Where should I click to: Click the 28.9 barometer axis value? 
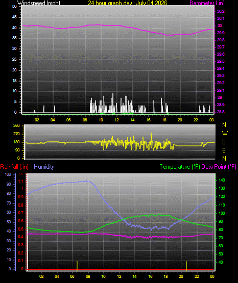[221, 105]
